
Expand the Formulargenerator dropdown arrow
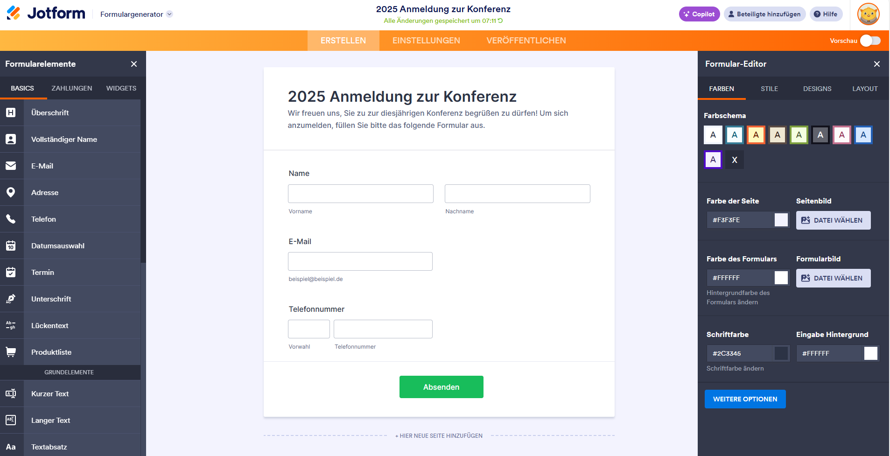170,14
